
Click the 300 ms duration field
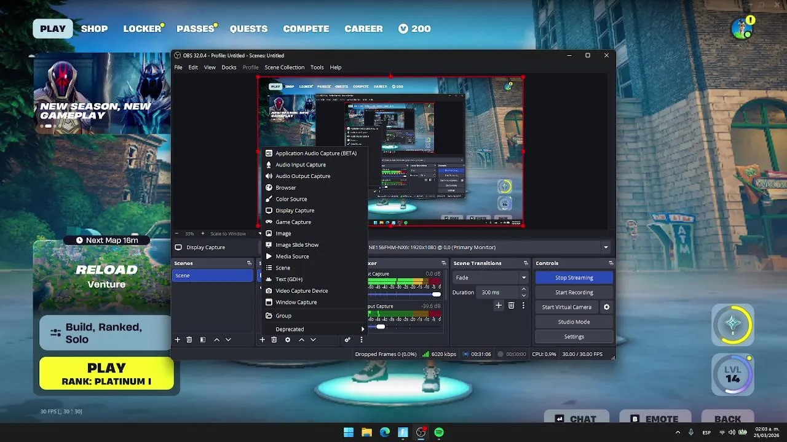[499, 292]
